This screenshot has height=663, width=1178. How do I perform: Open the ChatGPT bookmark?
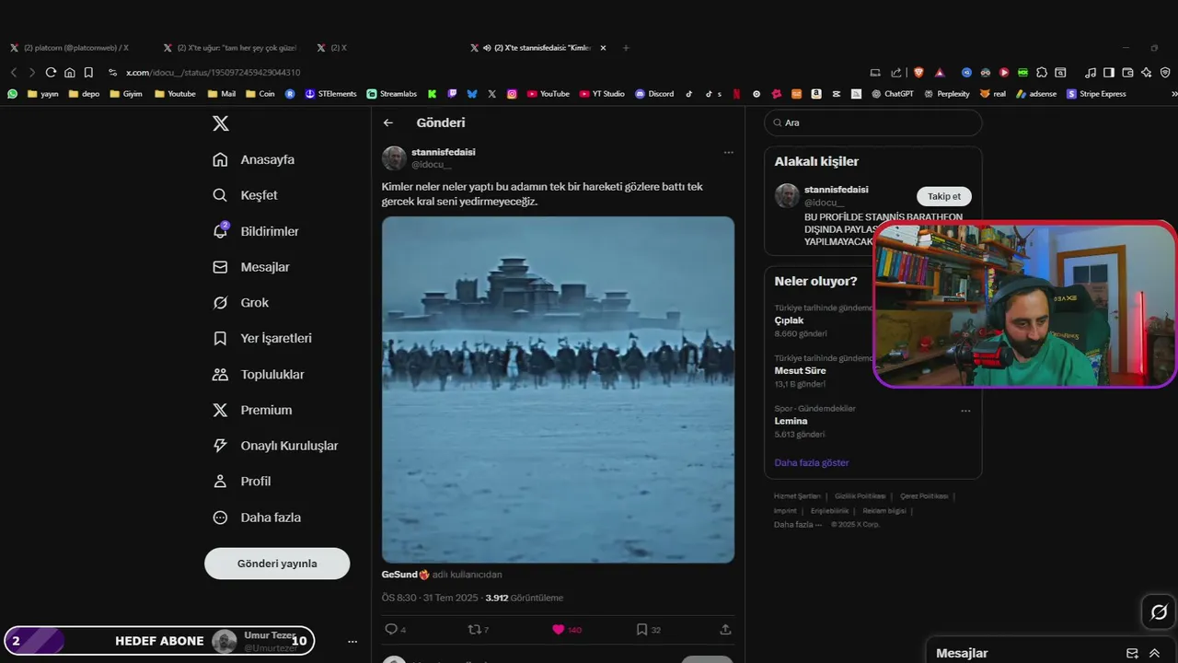point(893,94)
